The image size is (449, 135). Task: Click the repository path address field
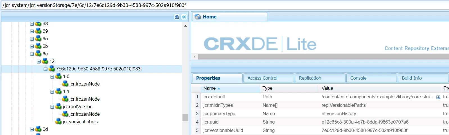pyautogui.click(x=225, y=5)
